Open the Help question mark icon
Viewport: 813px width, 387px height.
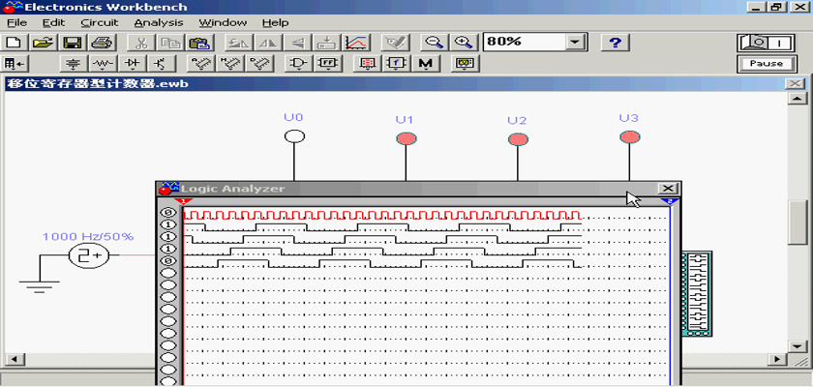click(x=616, y=43)
